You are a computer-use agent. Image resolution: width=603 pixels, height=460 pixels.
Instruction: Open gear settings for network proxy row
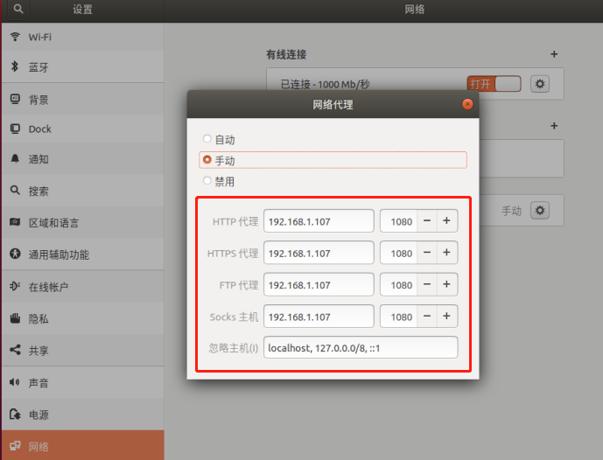539,210
